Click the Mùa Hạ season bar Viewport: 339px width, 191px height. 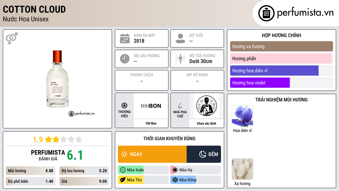point(196,170)
